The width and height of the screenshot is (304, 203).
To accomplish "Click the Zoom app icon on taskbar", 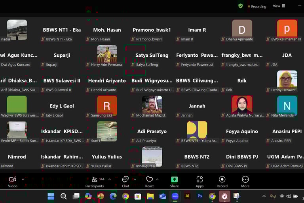I will 175,196.
